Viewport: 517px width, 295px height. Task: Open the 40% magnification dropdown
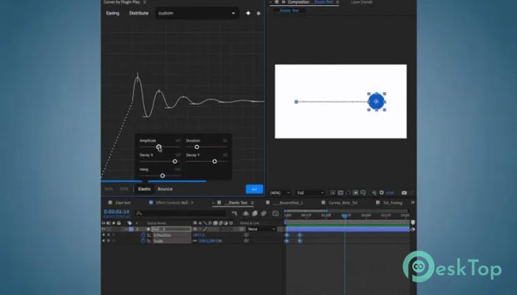(x=280, y=192)
